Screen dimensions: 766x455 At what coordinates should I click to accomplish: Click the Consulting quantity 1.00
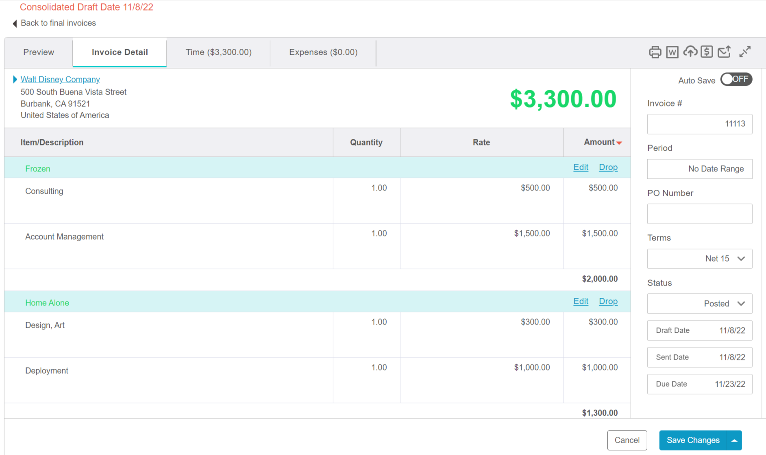click(379, 188)
